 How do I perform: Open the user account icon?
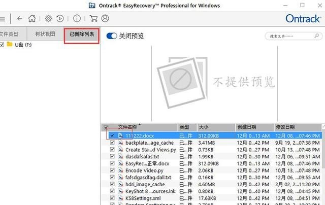pyautogui.click(x=105, y=18)
